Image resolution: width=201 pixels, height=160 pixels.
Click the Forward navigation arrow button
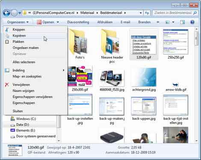click(x=14, y=13)
